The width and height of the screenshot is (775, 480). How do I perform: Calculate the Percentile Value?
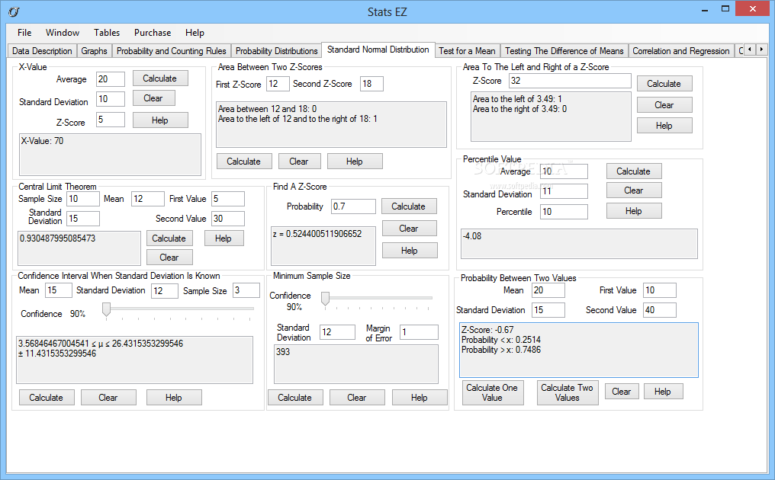click(x=634, y=171)
